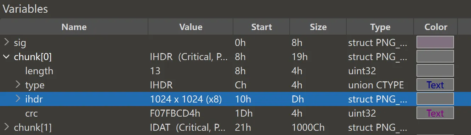Sort by the Value column header
This screenshot has width=471, height=135.
[191, 27]
